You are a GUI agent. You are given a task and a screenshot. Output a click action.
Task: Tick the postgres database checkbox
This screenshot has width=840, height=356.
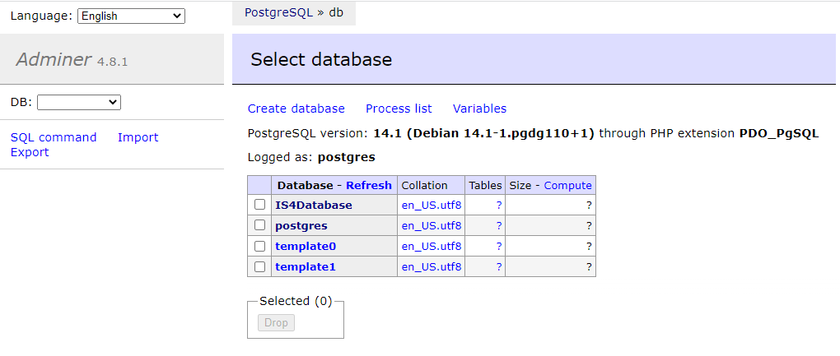pos(259,225)
